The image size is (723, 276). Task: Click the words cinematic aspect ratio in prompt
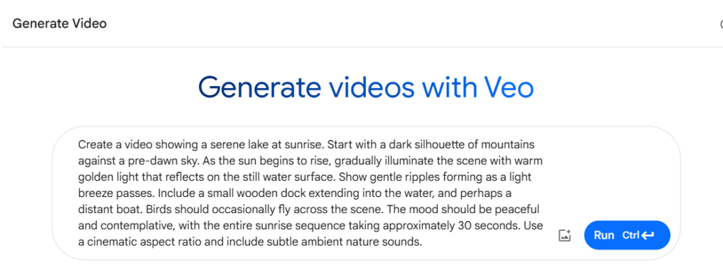tap(144, 242)
